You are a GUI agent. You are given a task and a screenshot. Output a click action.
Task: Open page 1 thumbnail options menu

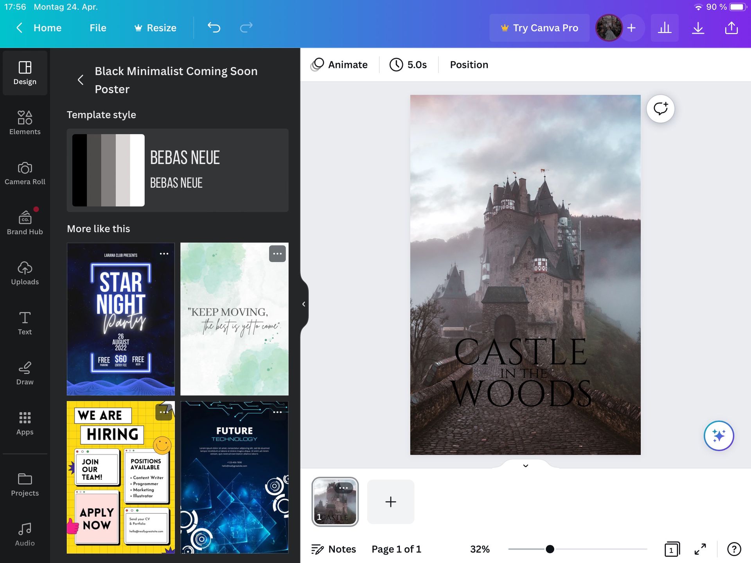(343, 488)
